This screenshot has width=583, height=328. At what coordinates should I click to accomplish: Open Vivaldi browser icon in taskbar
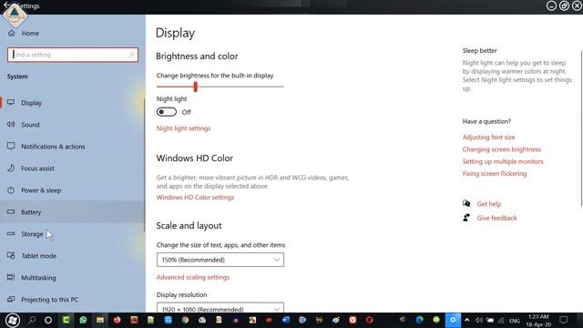pos(353,320)
